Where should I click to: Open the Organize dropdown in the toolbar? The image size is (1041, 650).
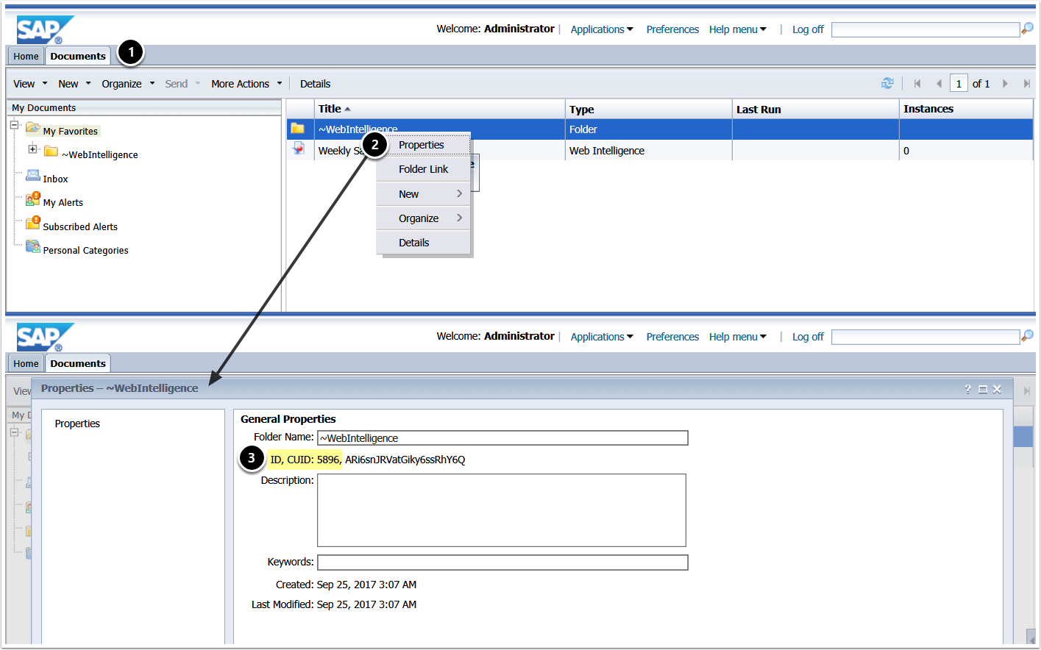[128, 84]
